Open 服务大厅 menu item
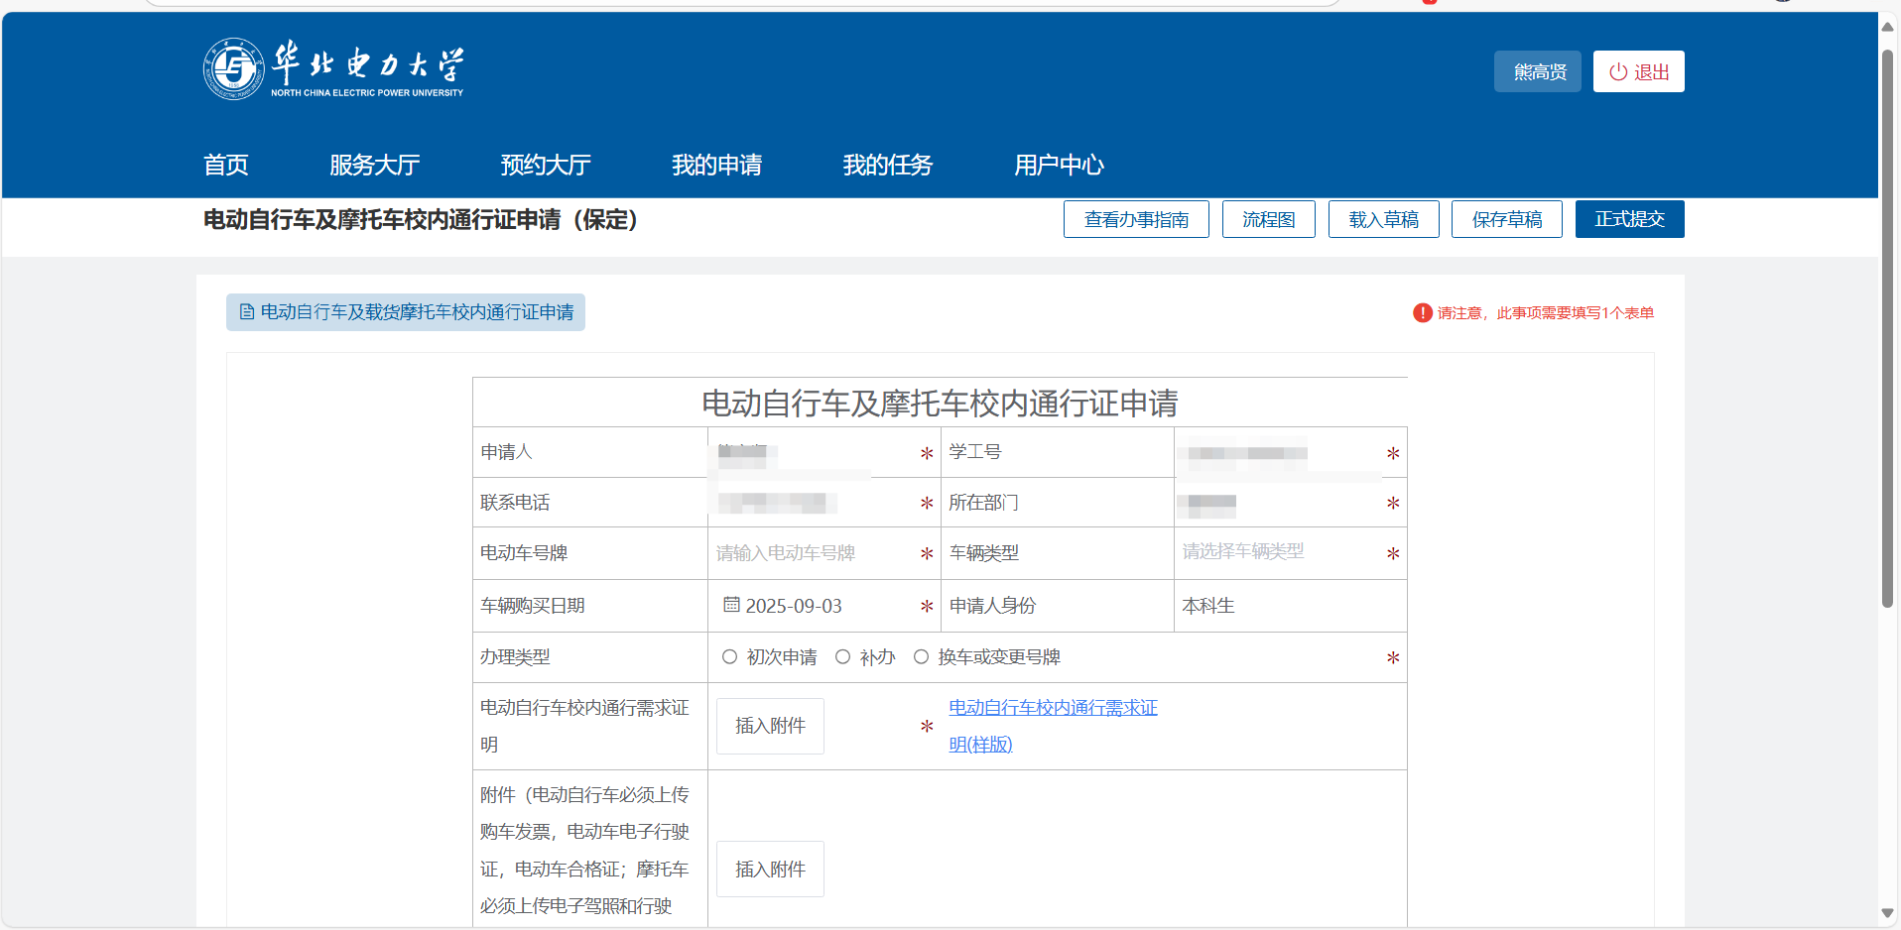The image size is (1901, 930). [375, 165]
